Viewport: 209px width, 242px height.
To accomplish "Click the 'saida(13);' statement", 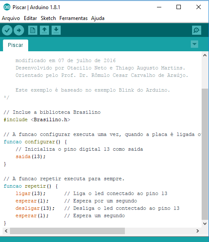I will 30,157.
